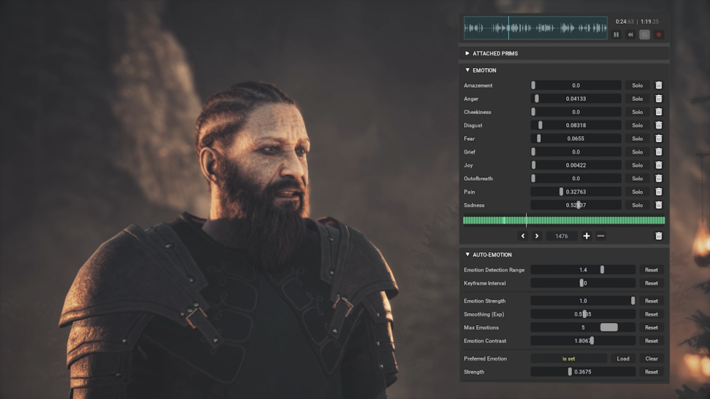Expand the Attached Prims section
The image size is (710, 399).
pos(467,53)
